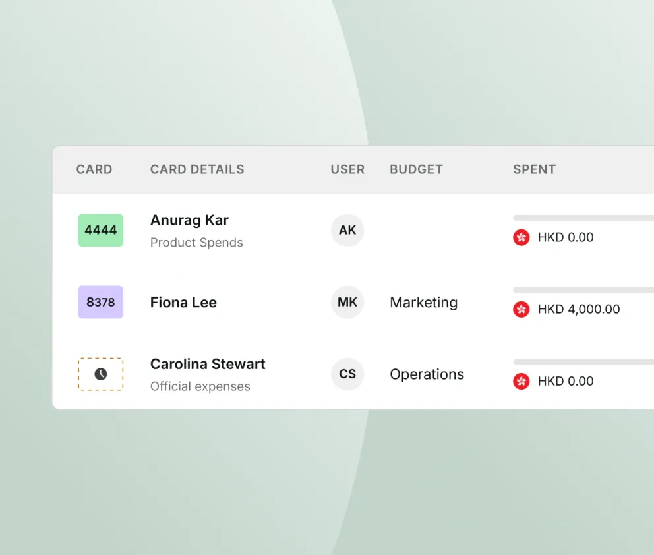
Task: Click Hong Kong flag in Anurag Kar row
Action: 521,237
